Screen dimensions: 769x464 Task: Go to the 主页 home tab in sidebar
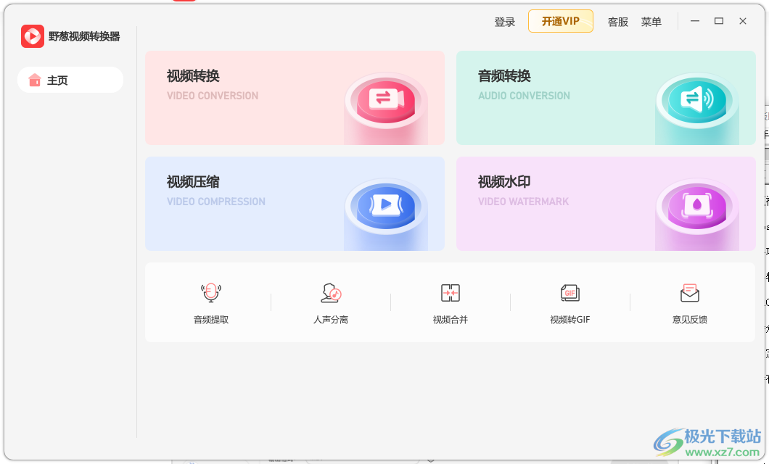[70, 80]
